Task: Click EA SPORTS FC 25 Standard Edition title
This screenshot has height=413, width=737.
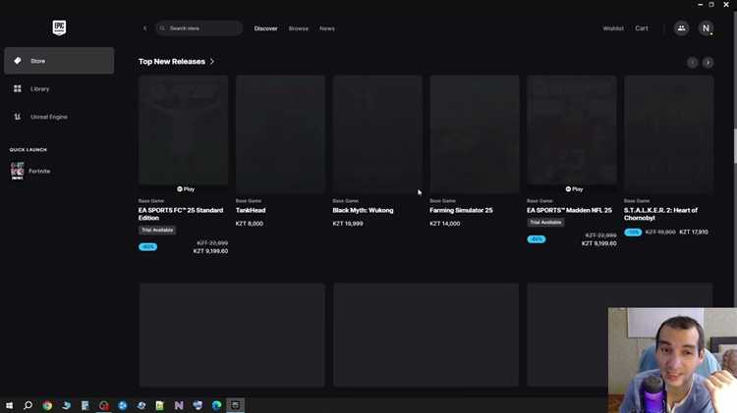Action: click(181, 214)
